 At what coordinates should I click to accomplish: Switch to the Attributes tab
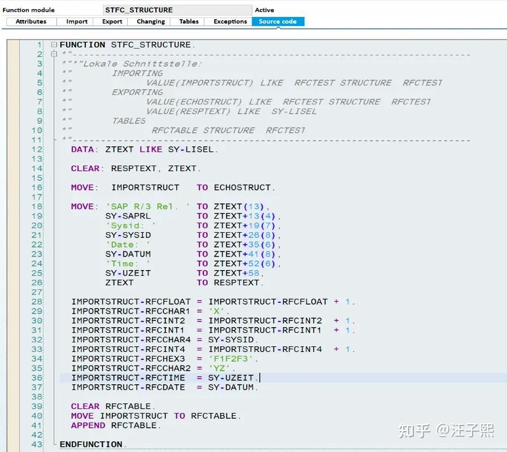30,21
